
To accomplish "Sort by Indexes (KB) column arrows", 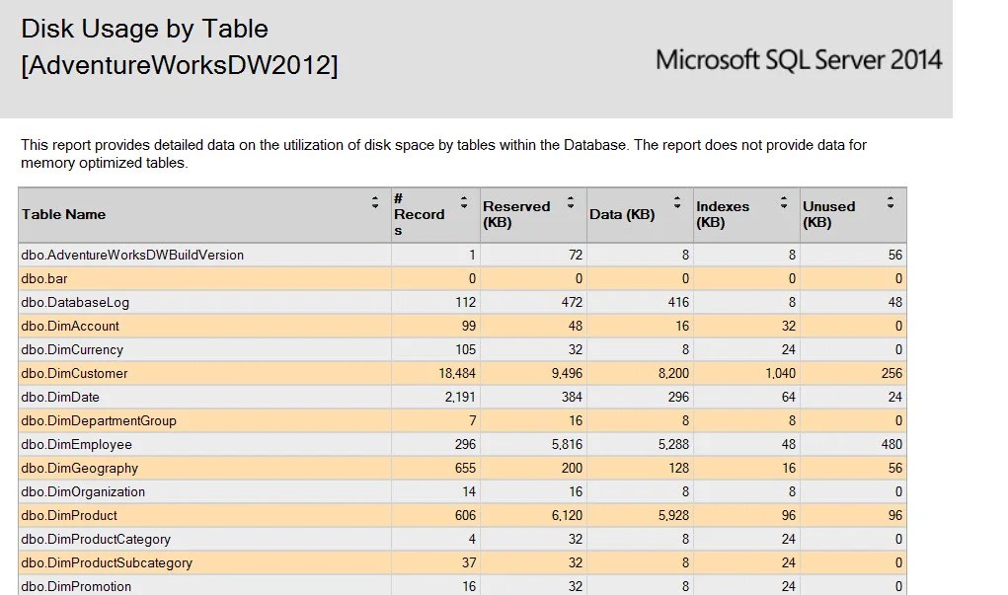I will (x=784, y=202).
